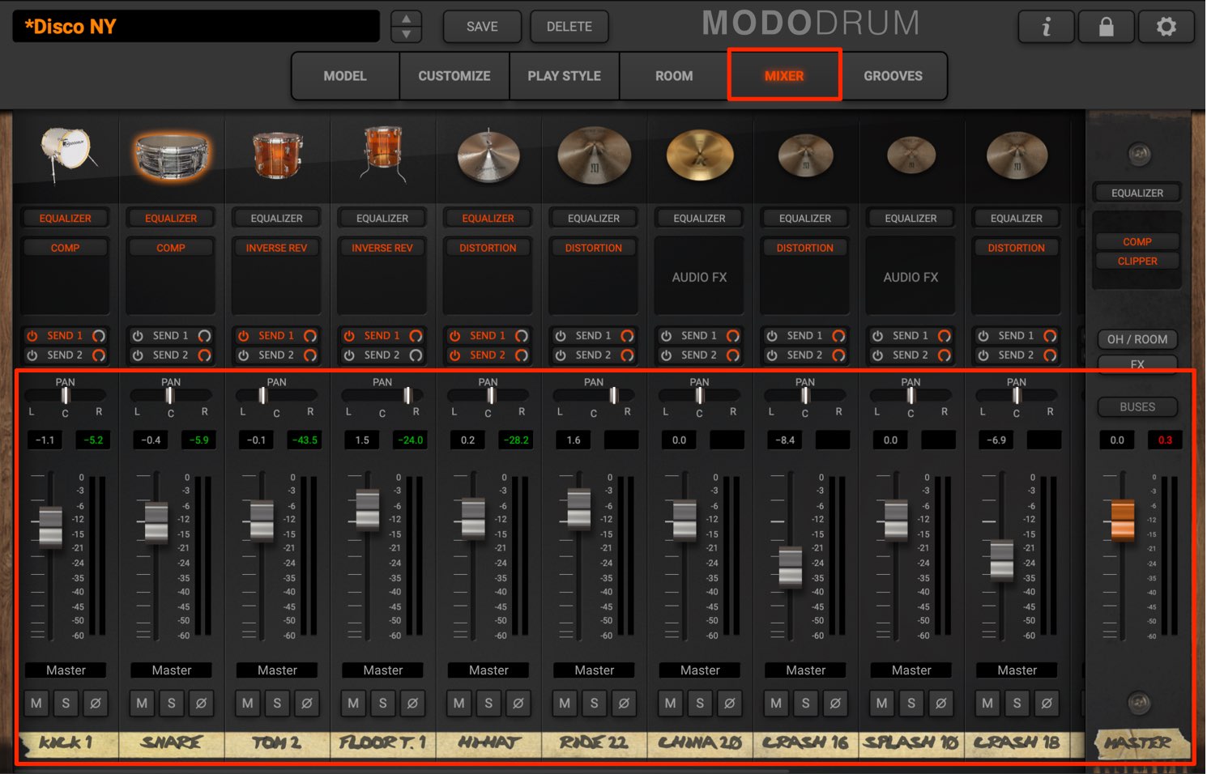Step to next preset with down arrow
This screenshot has height=774, width=1207.
tap(406, 35)
